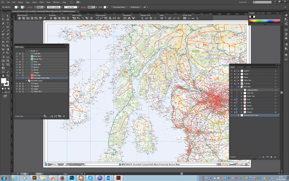
Task: Switch to the Stroke tab
Action: pos(248,67)
